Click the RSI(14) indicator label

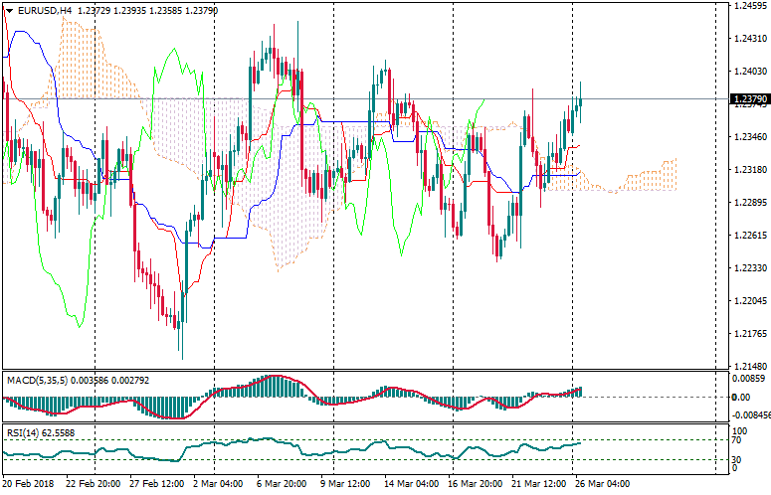tap(24, 432)
